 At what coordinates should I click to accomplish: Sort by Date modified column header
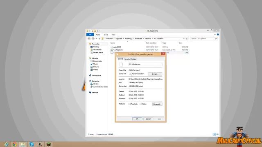(x=151, y=43)
